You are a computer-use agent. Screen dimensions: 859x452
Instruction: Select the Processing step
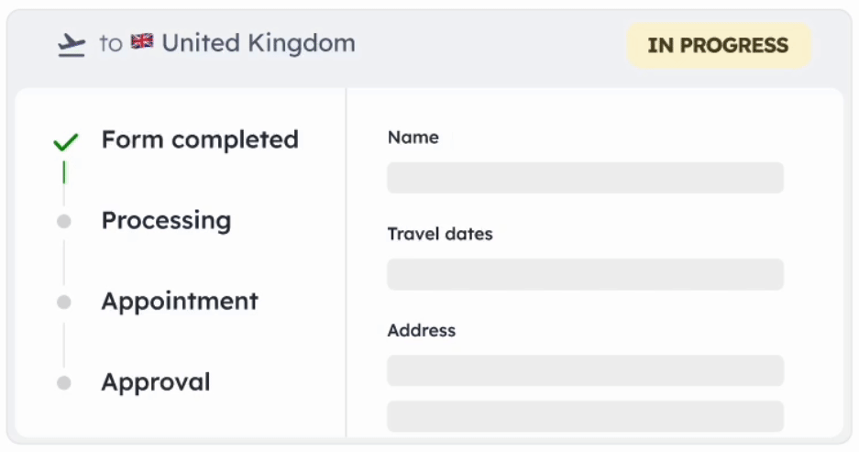[167, 221]
